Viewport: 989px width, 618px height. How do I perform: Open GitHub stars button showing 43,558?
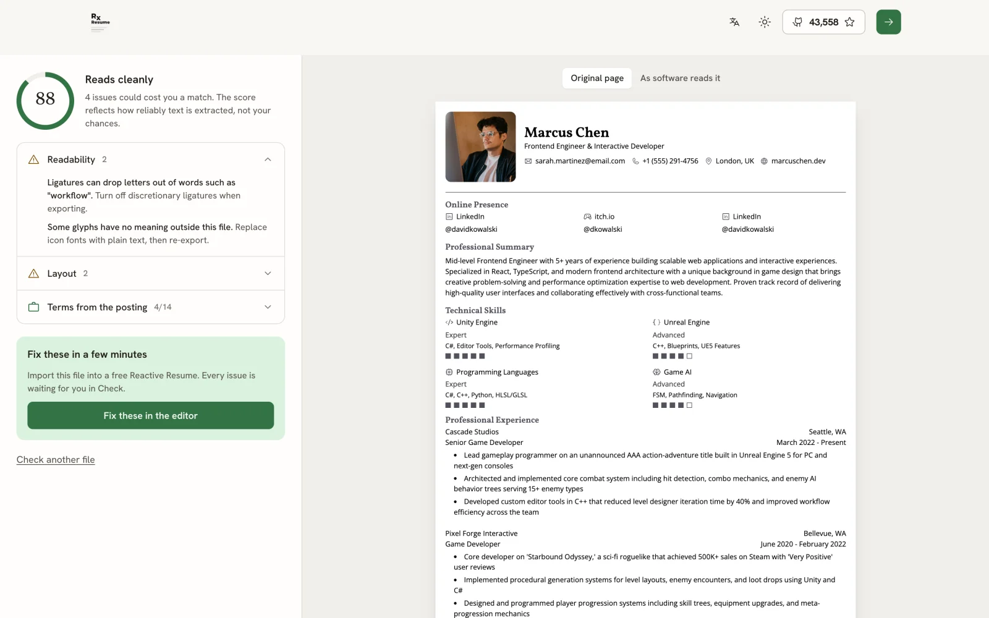pyautogui.click(x=823, y=22)
